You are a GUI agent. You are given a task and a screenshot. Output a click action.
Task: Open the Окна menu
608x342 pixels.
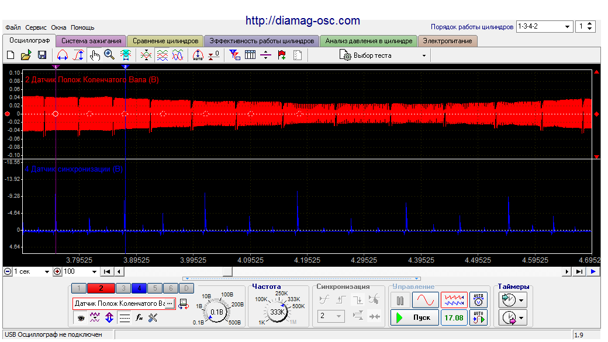tap(58, 27)
